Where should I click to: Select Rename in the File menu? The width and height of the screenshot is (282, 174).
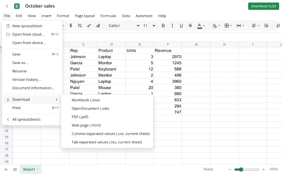(32, 71)
